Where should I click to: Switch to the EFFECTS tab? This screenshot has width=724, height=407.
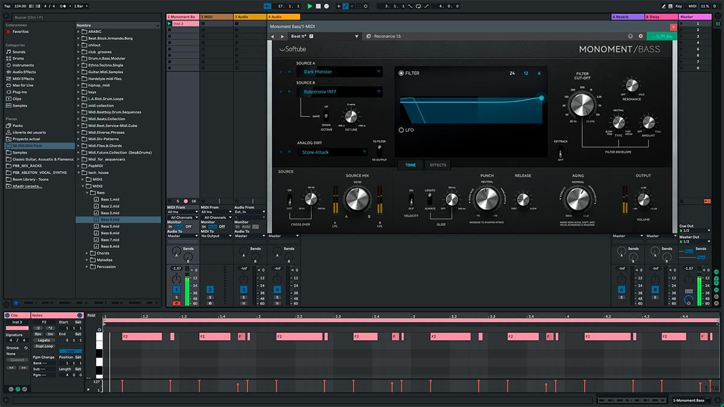(438, 165)
